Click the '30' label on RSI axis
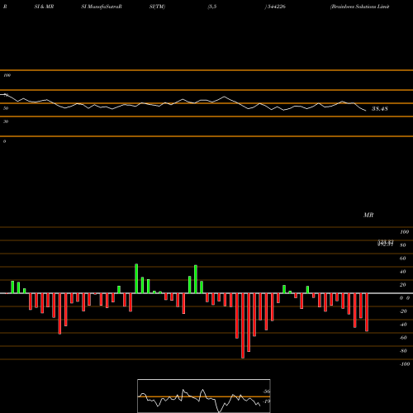This screenshot has height=413, width=413. click(6, 121)
